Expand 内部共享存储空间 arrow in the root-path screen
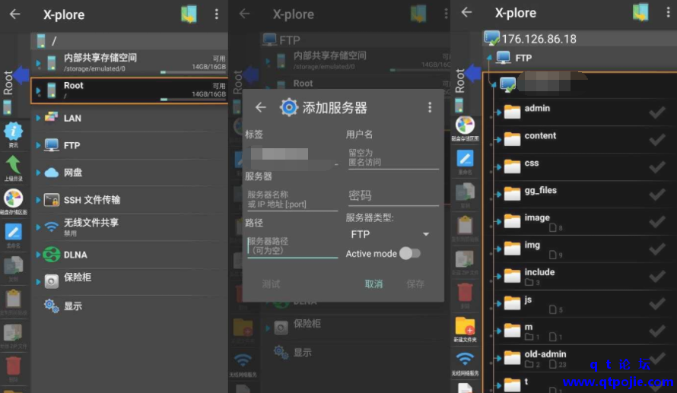 click(x=38, y=63)
